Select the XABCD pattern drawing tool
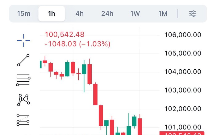The image size is (216, 135). pos(23,100)
